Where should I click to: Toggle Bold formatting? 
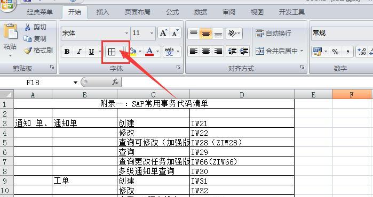(67, 52)
